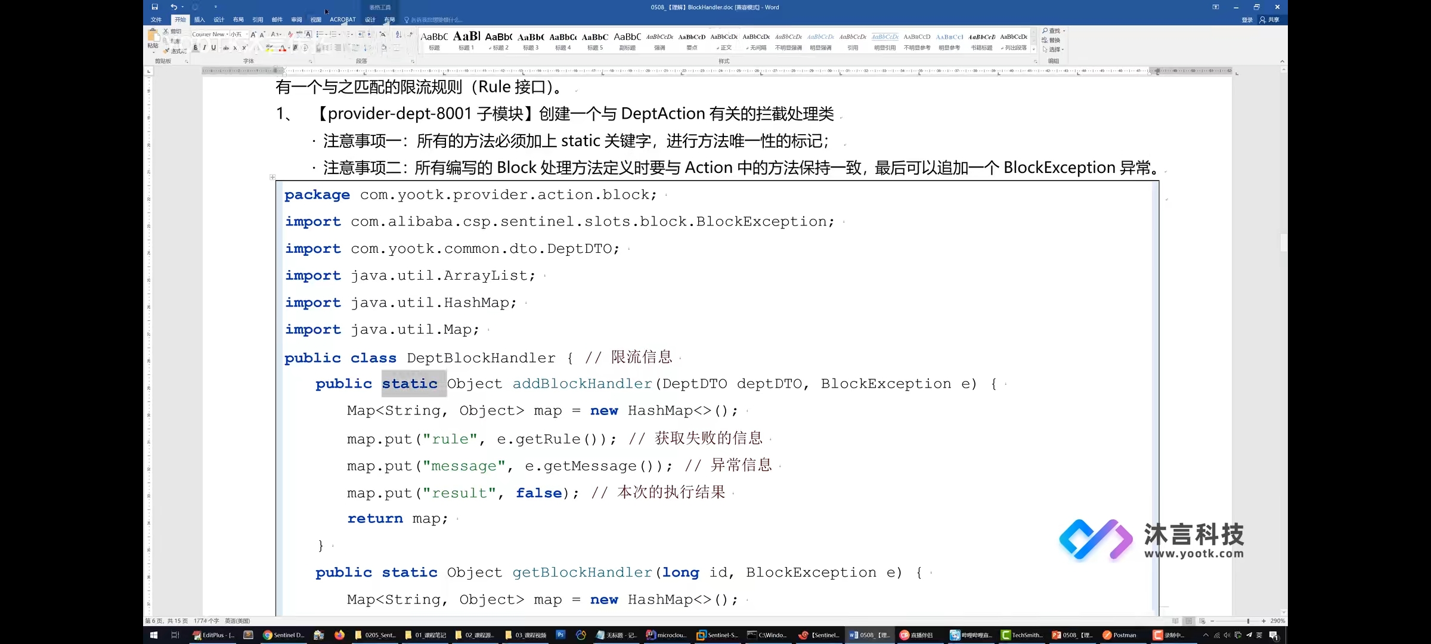Select the Web Layout view icon
1431x644 pixels.
(1202, 621)
